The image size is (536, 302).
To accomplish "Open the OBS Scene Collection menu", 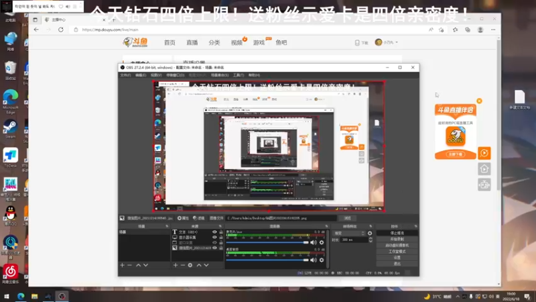I will point(220,75).
